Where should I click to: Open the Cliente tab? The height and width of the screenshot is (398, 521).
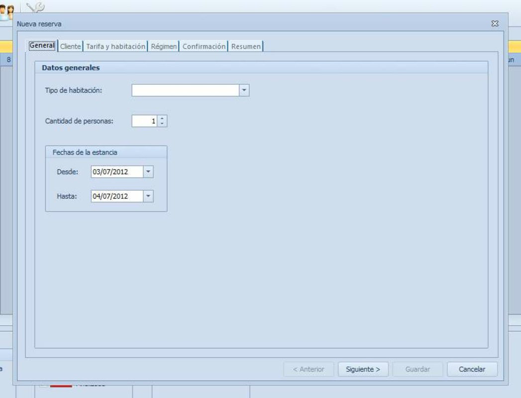(71, 46)
